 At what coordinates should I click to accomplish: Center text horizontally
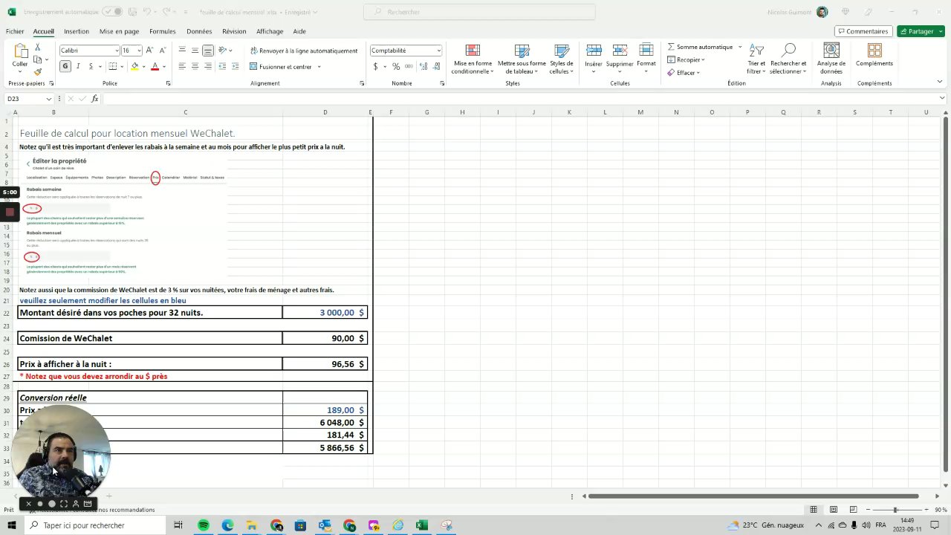pyautogui.click(x=195, y=66)
